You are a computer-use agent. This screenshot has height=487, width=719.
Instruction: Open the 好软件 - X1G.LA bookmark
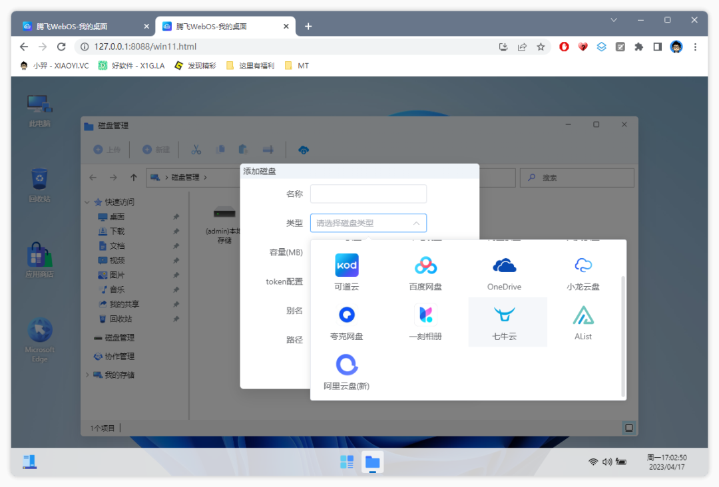tap(132, 65)
